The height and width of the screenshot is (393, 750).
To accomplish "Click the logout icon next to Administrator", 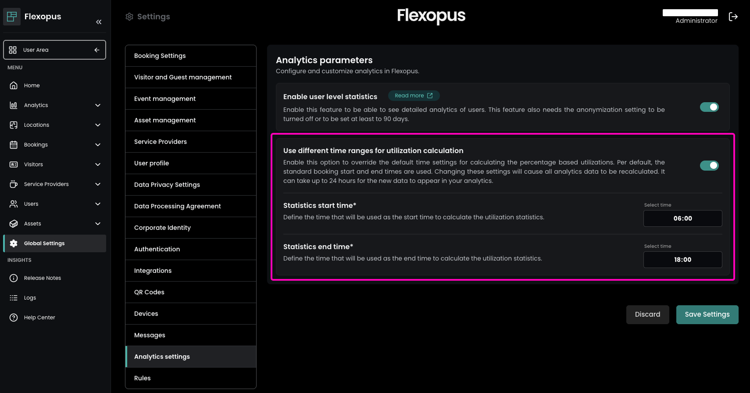I will pyautogui.click(x=733, y=17).
